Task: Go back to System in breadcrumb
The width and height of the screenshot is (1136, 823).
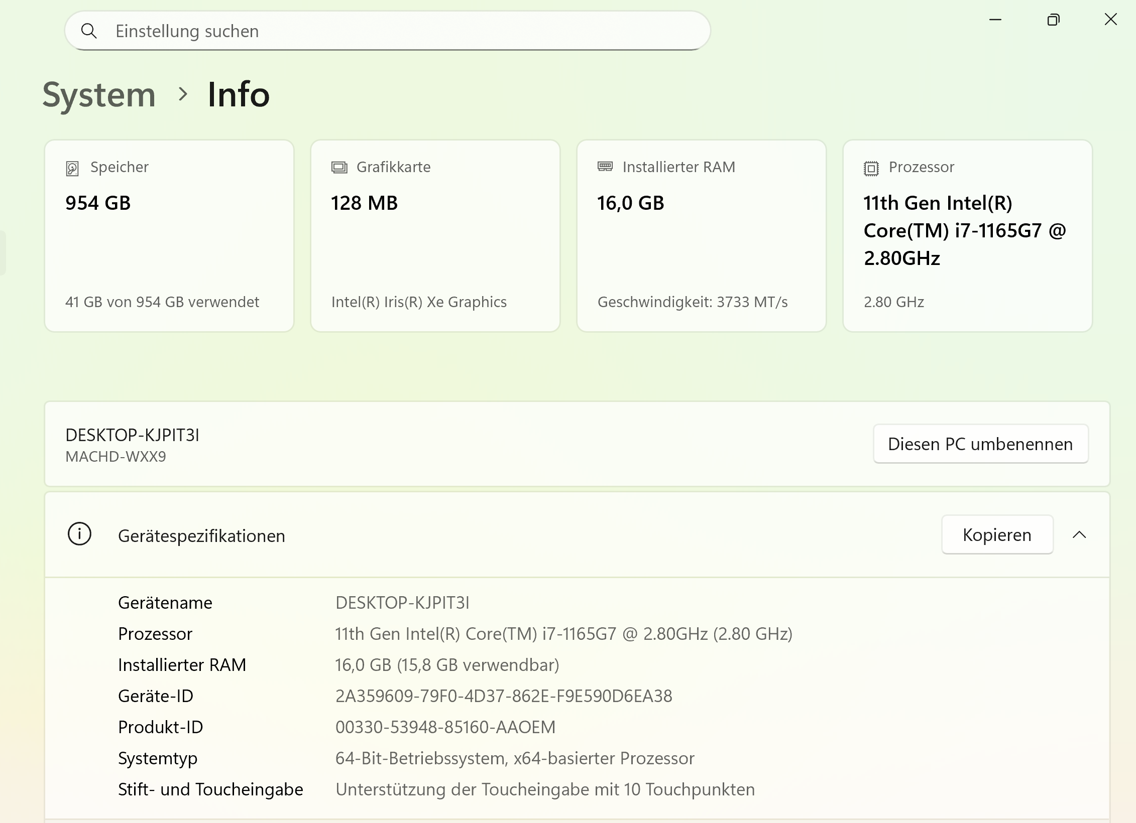Action: coord(99,94)
